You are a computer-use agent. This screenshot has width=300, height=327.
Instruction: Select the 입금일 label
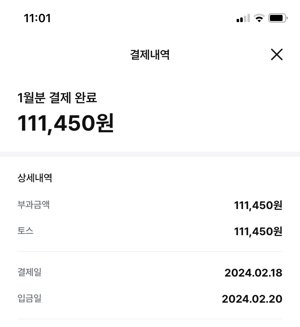click(x=29, y=298)
